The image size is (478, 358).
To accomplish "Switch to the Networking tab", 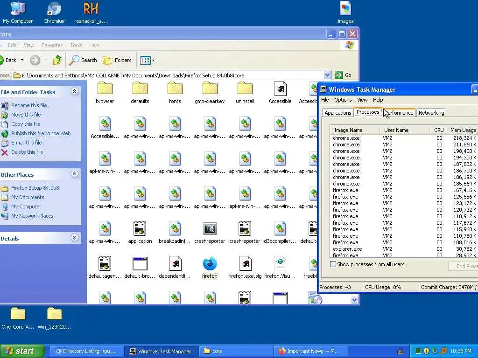I will [431, 113].
